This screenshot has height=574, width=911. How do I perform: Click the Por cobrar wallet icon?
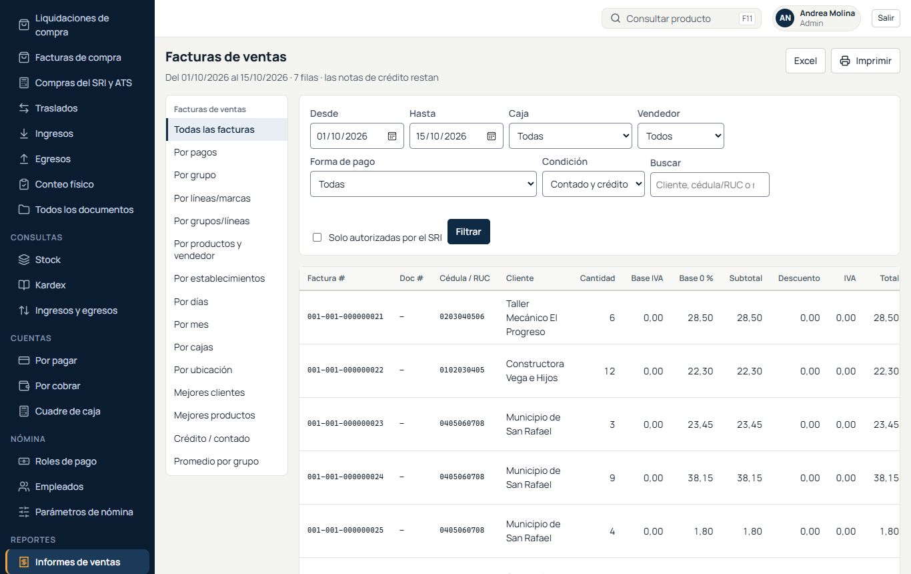[24, 386]
